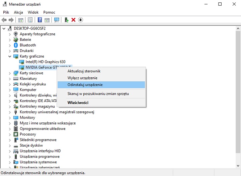The image size is (241, 176).
Task: Click the scan for hardware changes monitor icon
Action: click(57, 20)
